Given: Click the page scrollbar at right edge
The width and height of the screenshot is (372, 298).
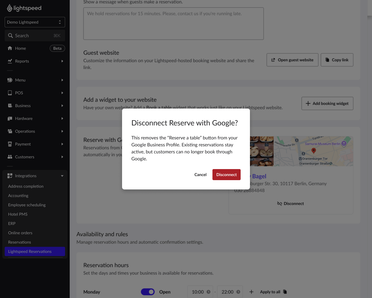Looking at the screenshot, I should pos(370,8).
